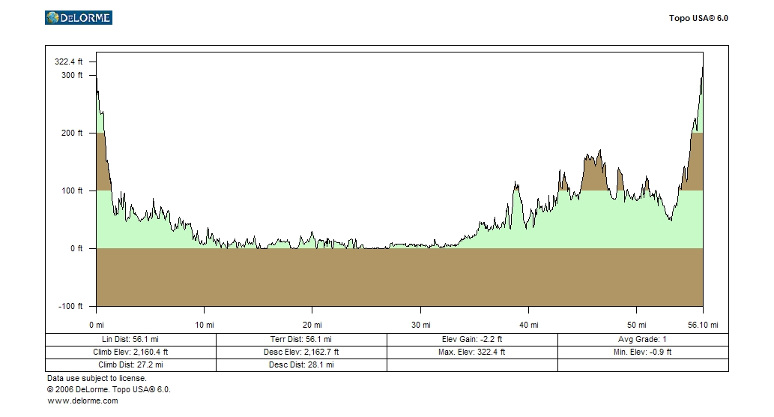
Task: Click the 56.10 mi end axis label
Action: click(x=703, y=325)
